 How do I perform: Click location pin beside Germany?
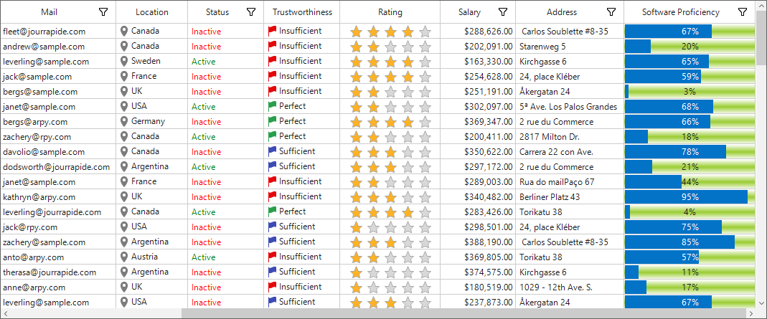tap(124, 122)
